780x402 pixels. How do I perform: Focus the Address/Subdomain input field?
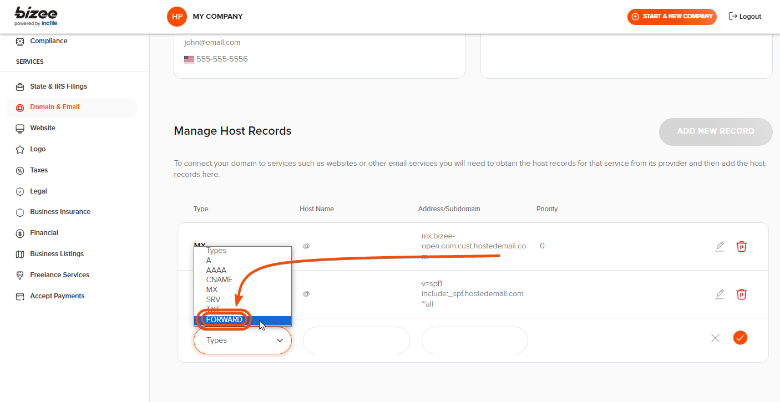(474, 340)
